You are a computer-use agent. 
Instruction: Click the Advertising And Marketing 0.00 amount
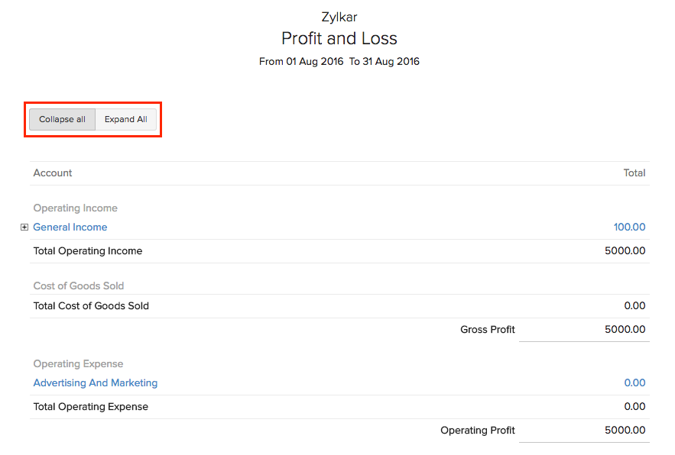tap(634, 383)
